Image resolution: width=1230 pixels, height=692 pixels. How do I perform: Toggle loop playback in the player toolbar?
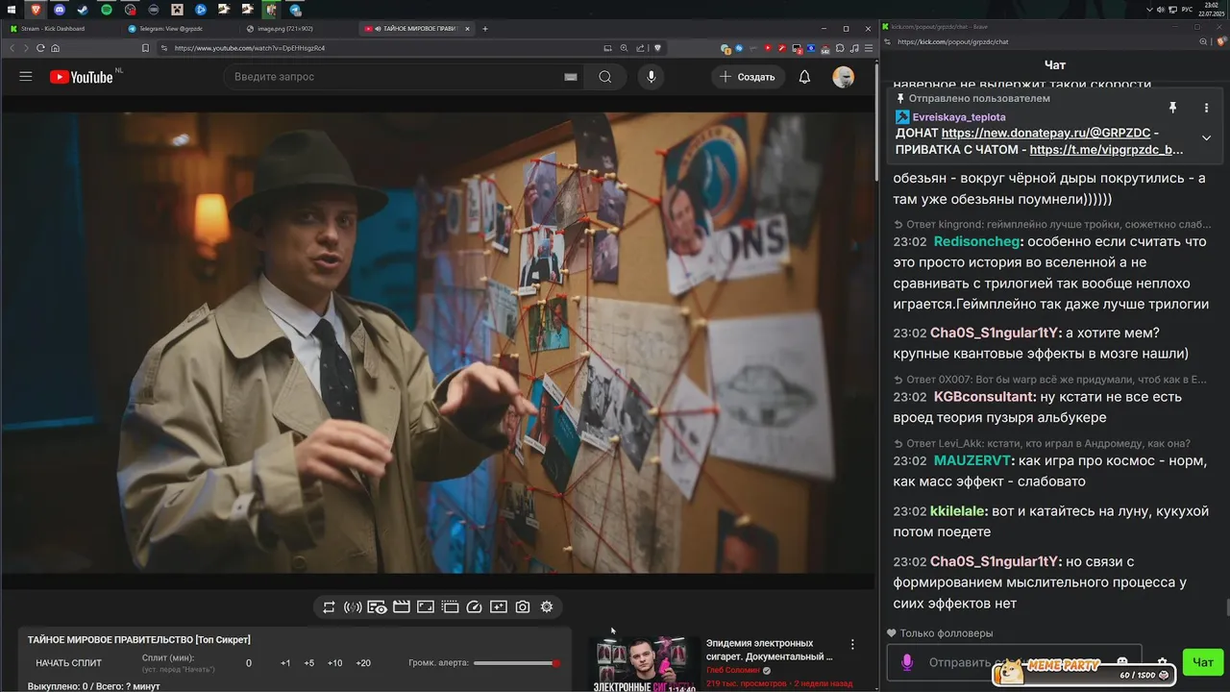[329, 607]
